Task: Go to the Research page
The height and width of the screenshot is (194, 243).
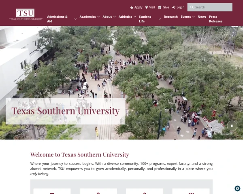Action: pyautogui.click(x=171, y=17)
